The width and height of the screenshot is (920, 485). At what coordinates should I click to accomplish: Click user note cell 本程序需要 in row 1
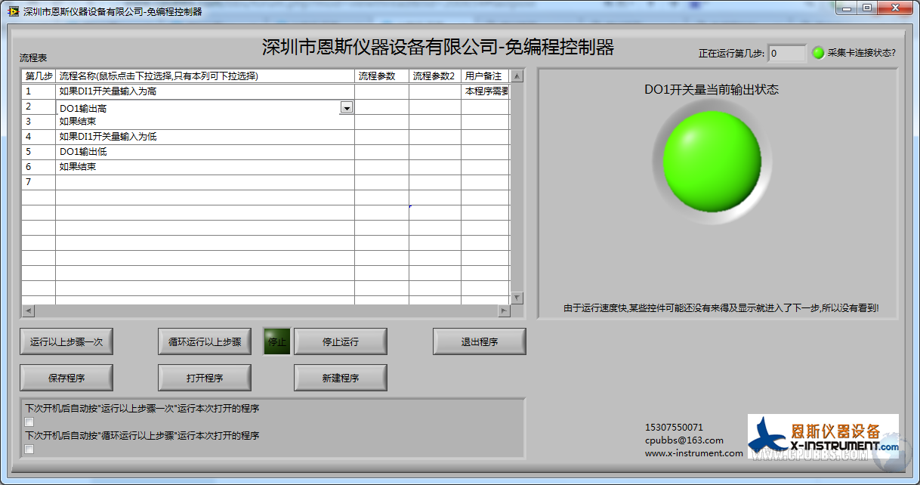[486, 91]
